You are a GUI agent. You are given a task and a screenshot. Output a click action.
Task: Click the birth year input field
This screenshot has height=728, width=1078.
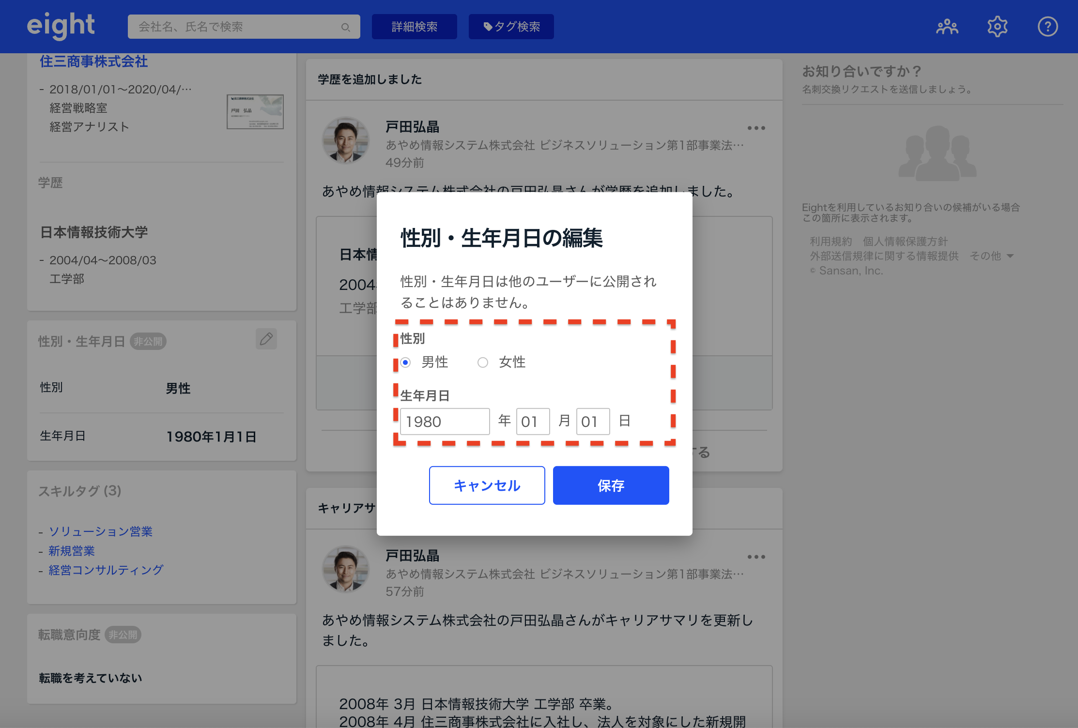(445, 421)
